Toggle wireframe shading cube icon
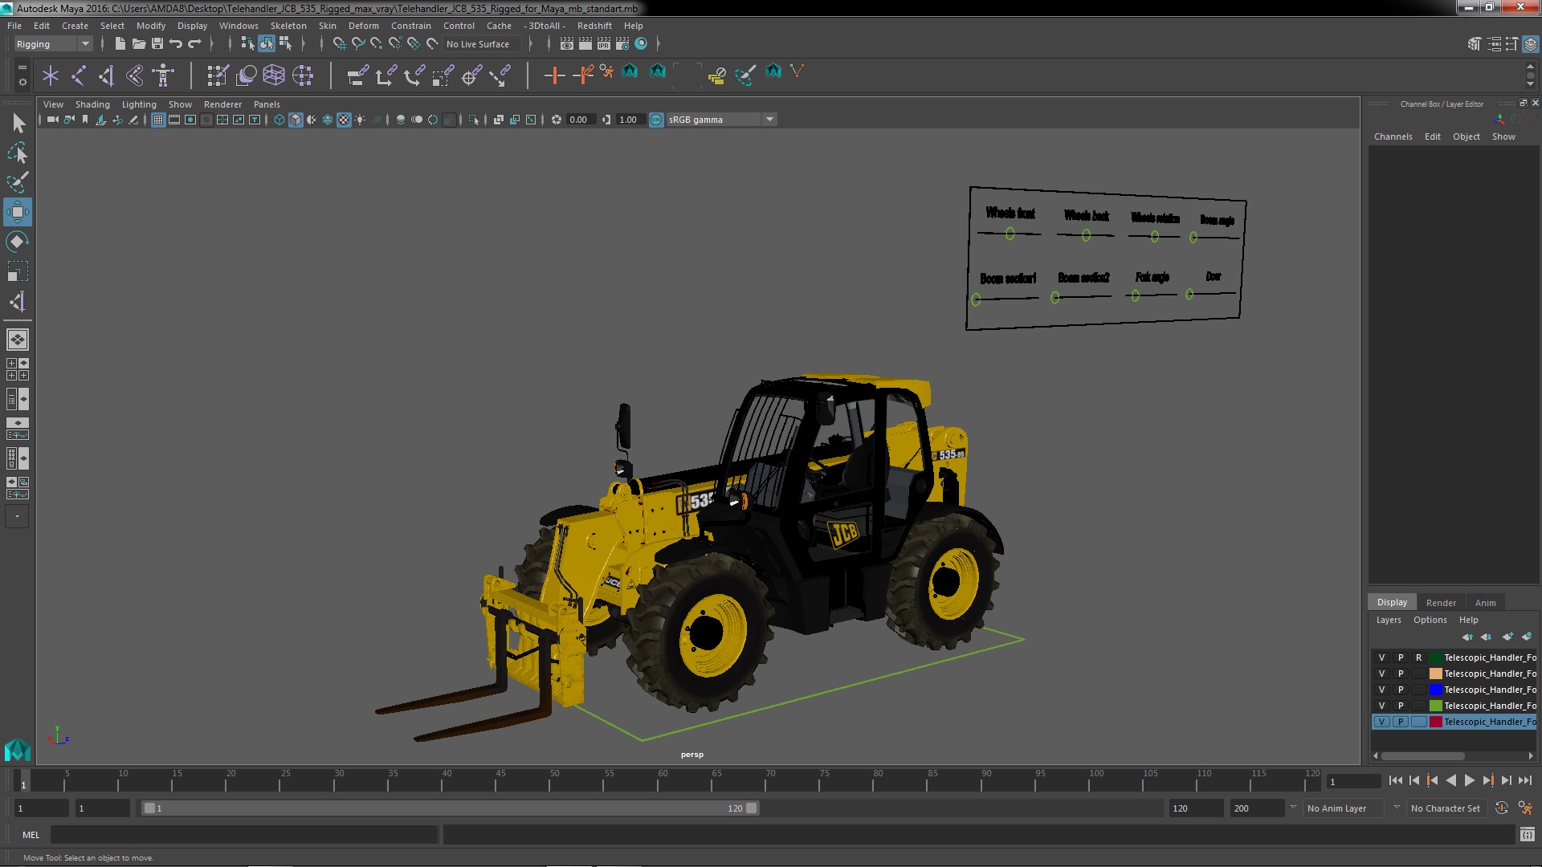 pos(279,120)
